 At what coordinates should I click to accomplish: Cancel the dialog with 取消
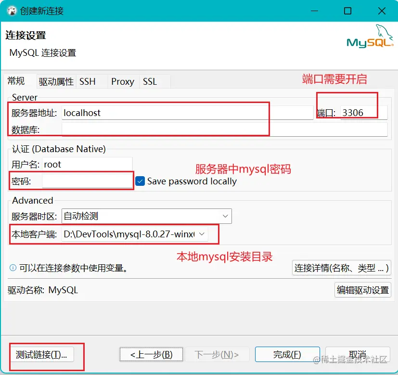[x=358, y=354]
